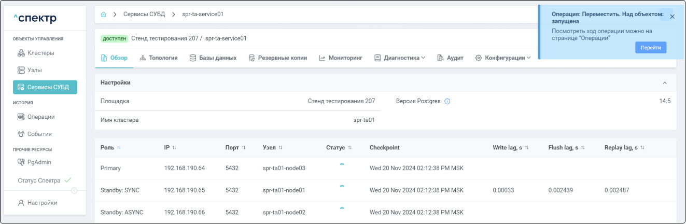686x224 pixels.
Task: Open PgAdmin from sidebar
Action: [x=39, y=162]
